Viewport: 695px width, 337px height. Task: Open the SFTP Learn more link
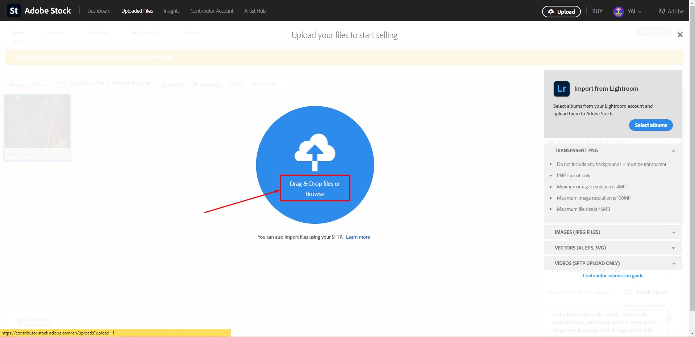click(358, 237)
